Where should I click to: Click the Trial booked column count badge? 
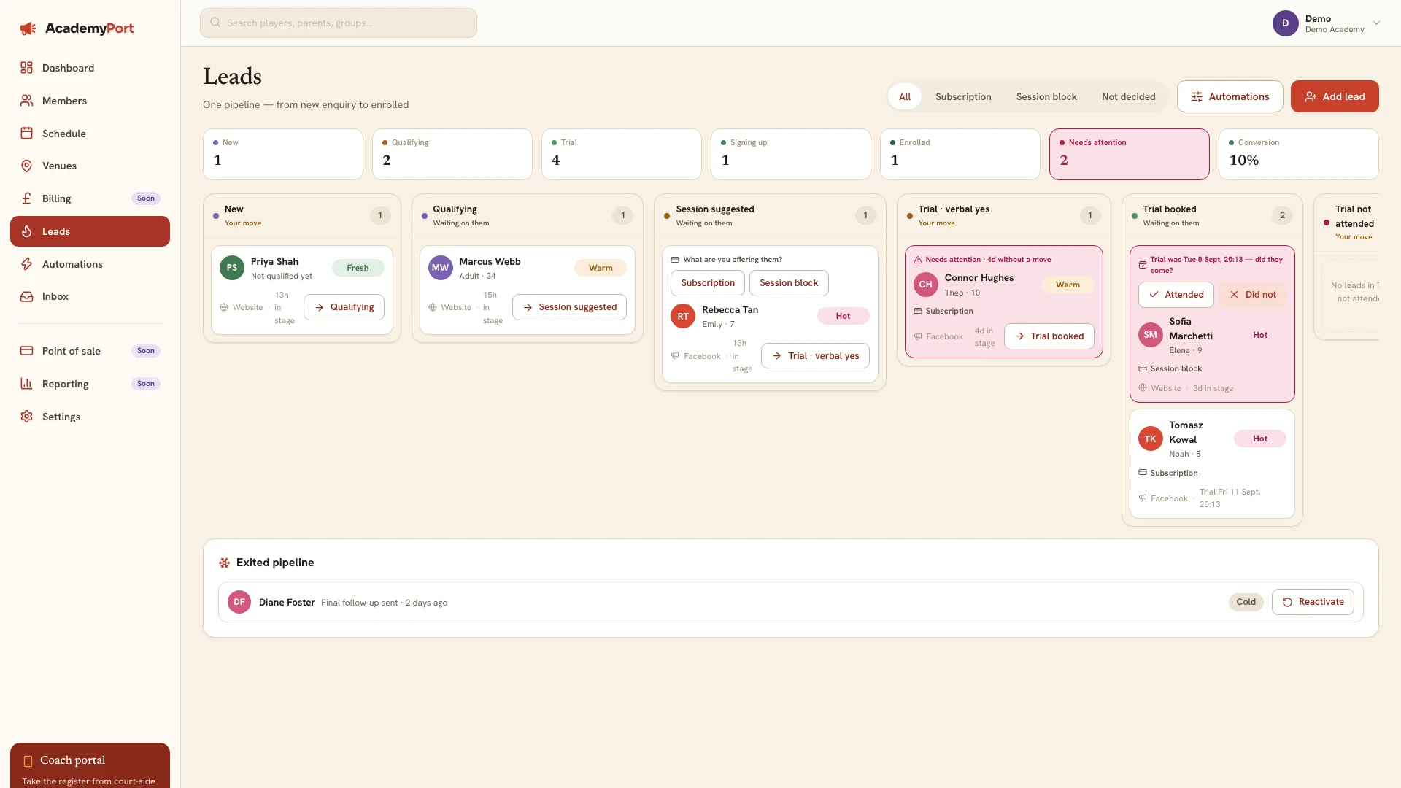pos(1282,215)
